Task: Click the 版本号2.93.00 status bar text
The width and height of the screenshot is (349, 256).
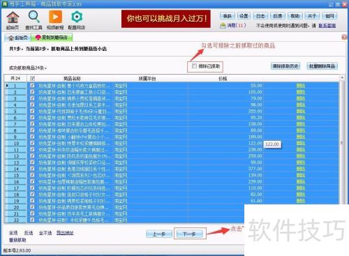Action: point(17,250)
